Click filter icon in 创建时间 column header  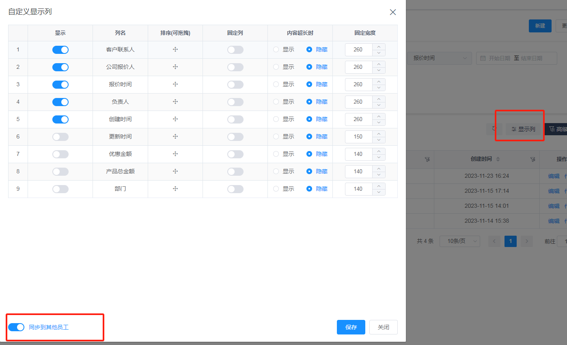(x=533, y=160)
